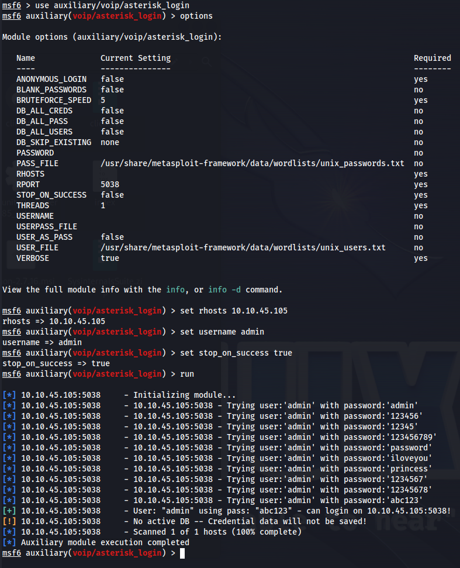Select the STOP_ON_SUCCESS option name
Screen dimensions: 460x568
pos(51,195)
